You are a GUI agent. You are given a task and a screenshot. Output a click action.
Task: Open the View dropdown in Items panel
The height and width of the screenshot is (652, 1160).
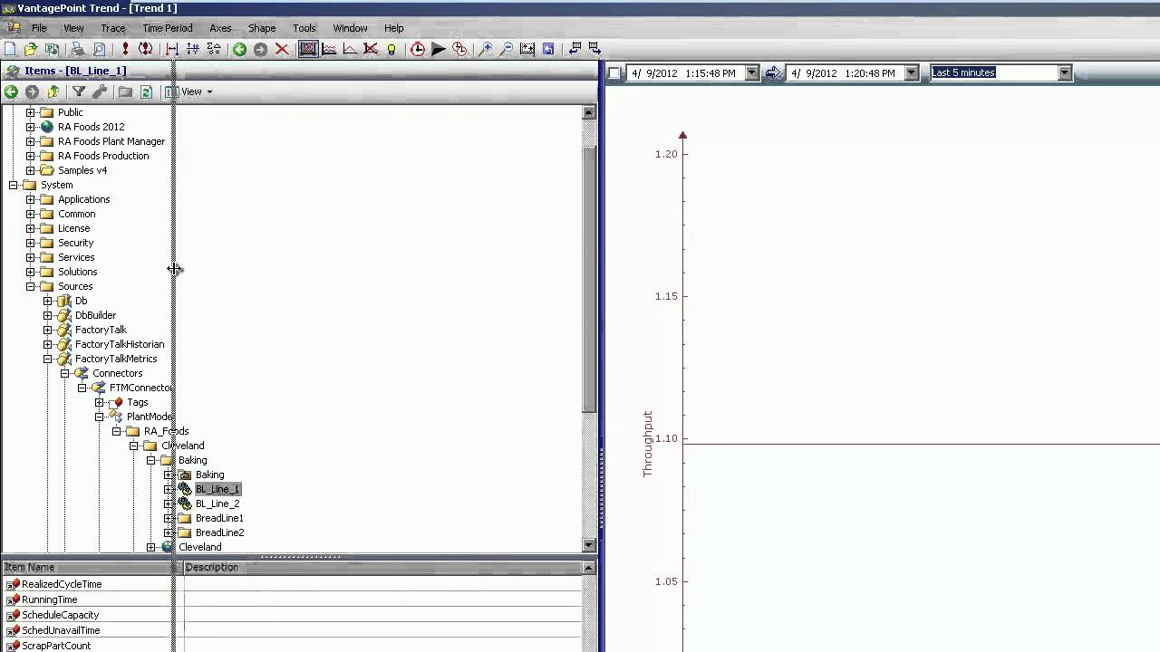point(197,91)
